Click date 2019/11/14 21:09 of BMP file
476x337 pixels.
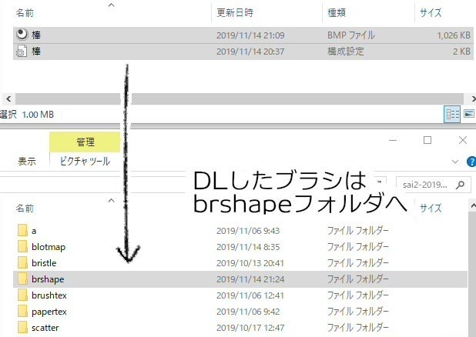[250, 35]
